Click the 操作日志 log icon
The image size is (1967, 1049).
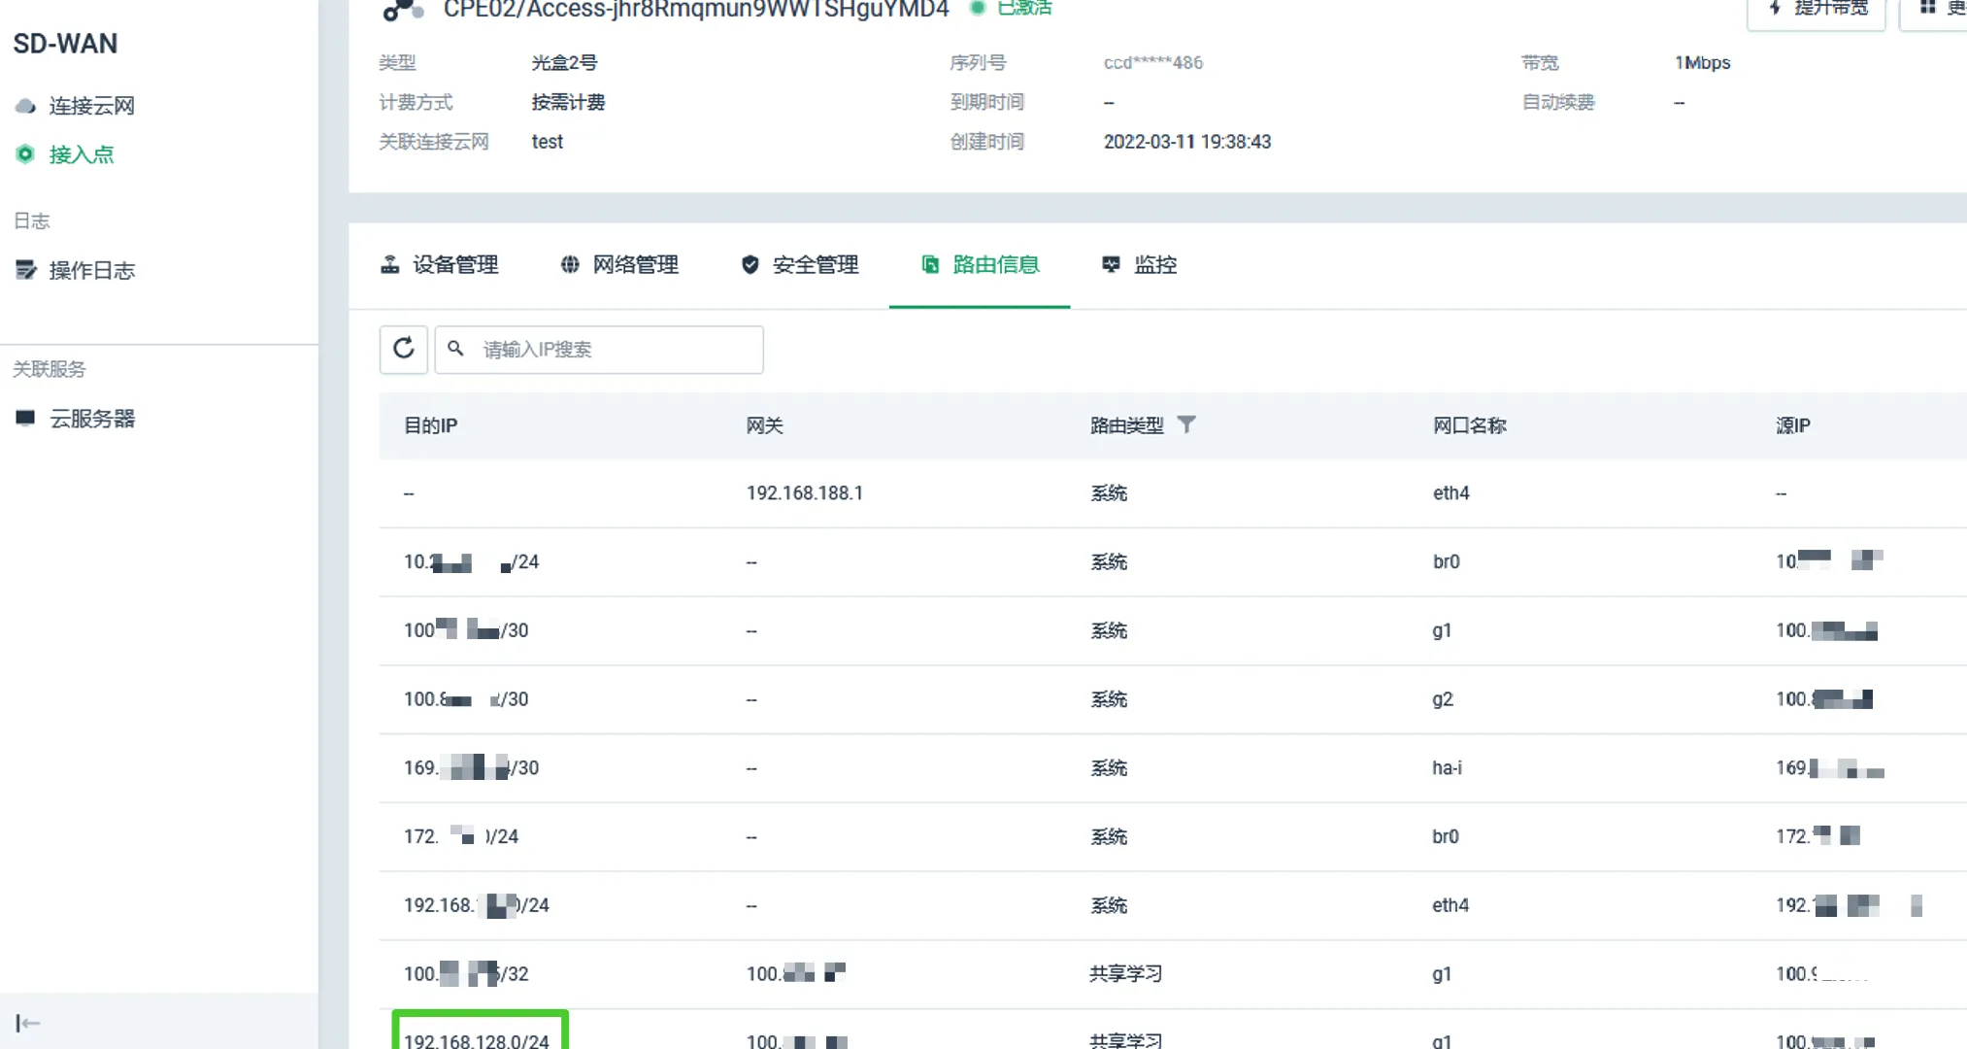26,270
